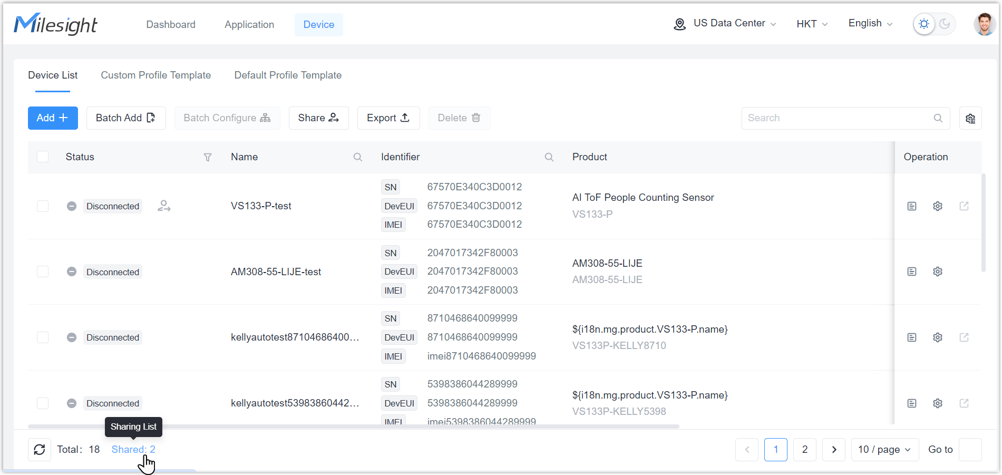
Task: Click the Status filter funnel icon
Action: pos(208,157)
